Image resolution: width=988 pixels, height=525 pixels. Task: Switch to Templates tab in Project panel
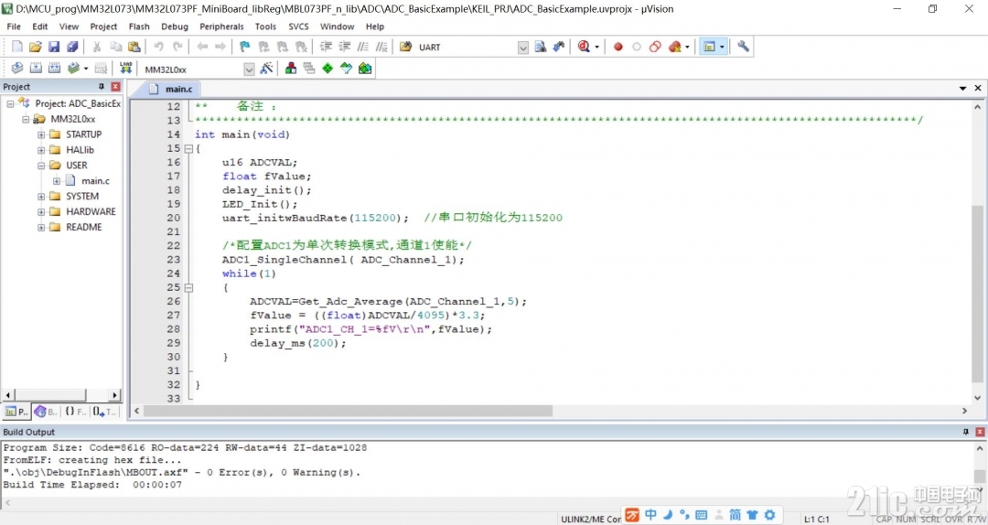click(104, 412)
